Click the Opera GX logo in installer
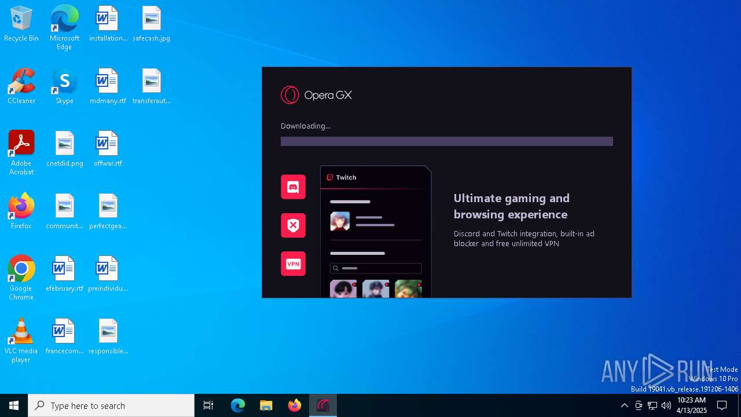The image size is (741, 417). pyautogui.click(x=316, y=95)
